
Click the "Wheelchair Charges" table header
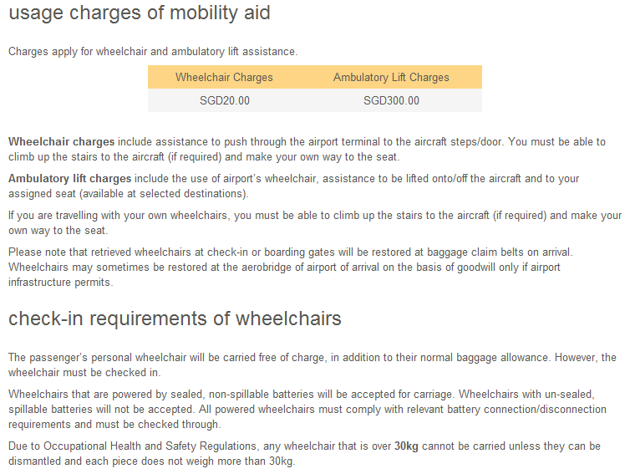tap(224, 78)
